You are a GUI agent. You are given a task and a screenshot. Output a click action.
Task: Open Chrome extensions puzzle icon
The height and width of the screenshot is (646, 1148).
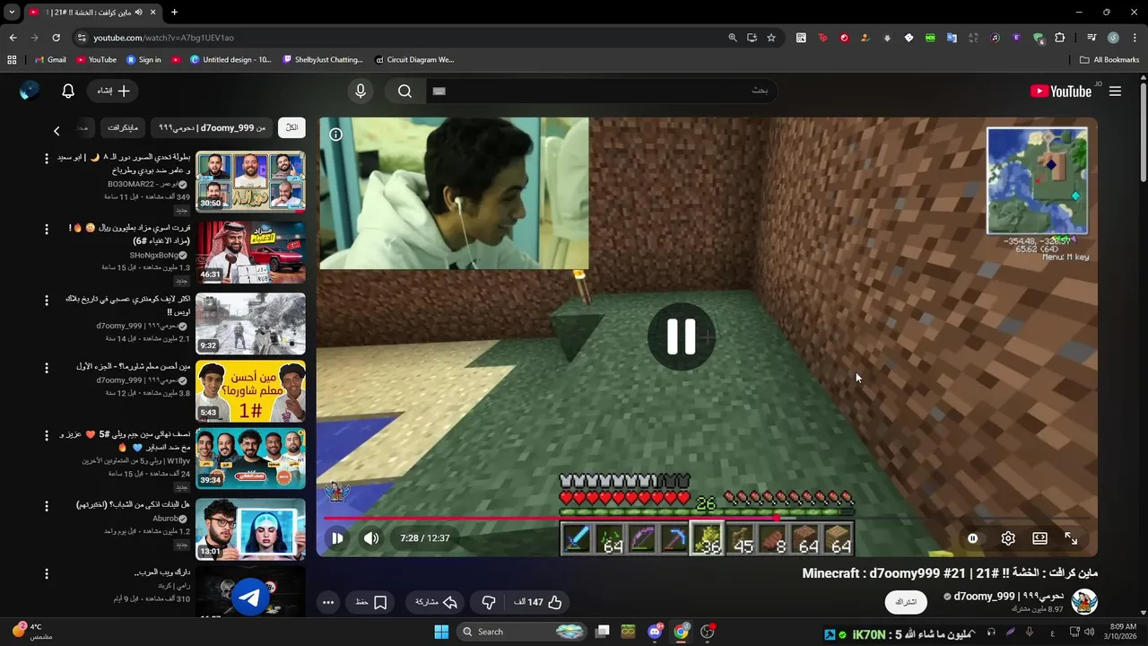(1060, 38)
